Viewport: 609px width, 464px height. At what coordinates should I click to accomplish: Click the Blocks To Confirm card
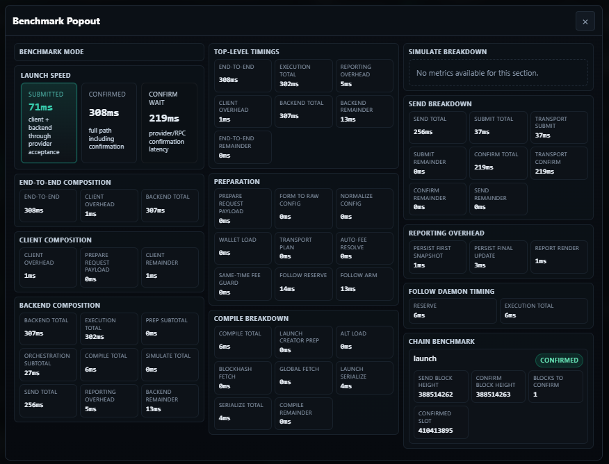pyautogui.click(x=555, y=386)
